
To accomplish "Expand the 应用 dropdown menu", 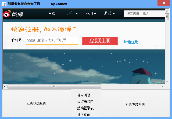I will [x=91, y=14].
